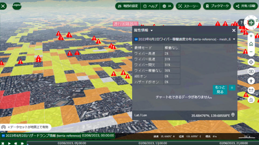Image resolution: width=259 pixels, height=145 pixels.
Task: Select the ワイパー低速 row
Action: 157,59
